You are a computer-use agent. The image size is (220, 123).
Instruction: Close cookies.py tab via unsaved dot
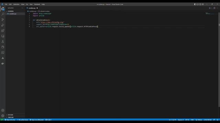[37, 8]
